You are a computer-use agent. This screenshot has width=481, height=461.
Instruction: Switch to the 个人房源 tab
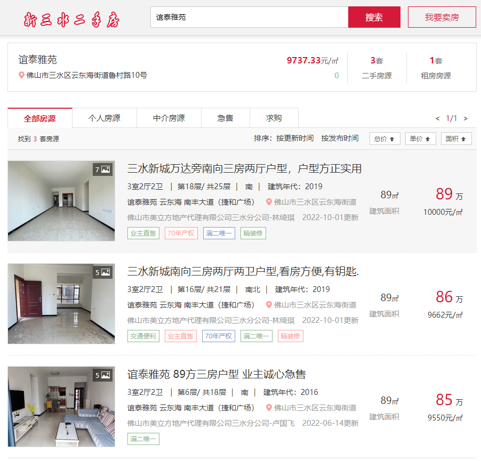pyautogui.click(x=105, y=118)
